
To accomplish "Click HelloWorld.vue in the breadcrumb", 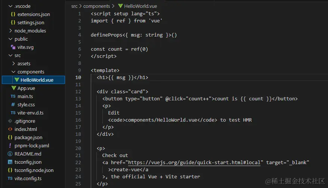I will click(140, 6).
